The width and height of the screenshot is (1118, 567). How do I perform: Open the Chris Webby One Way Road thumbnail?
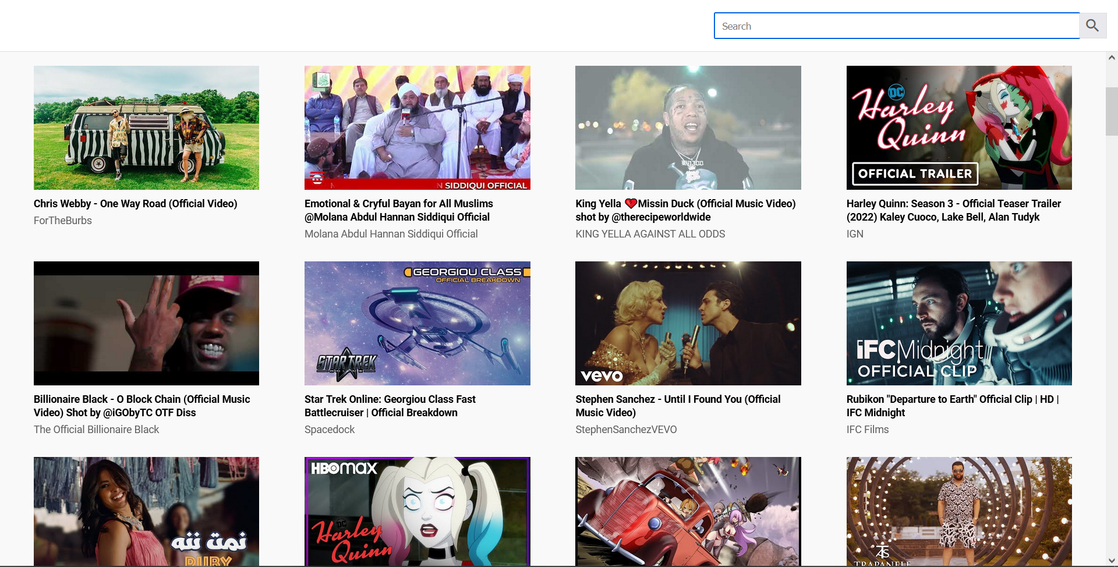[x=146, y=127]
